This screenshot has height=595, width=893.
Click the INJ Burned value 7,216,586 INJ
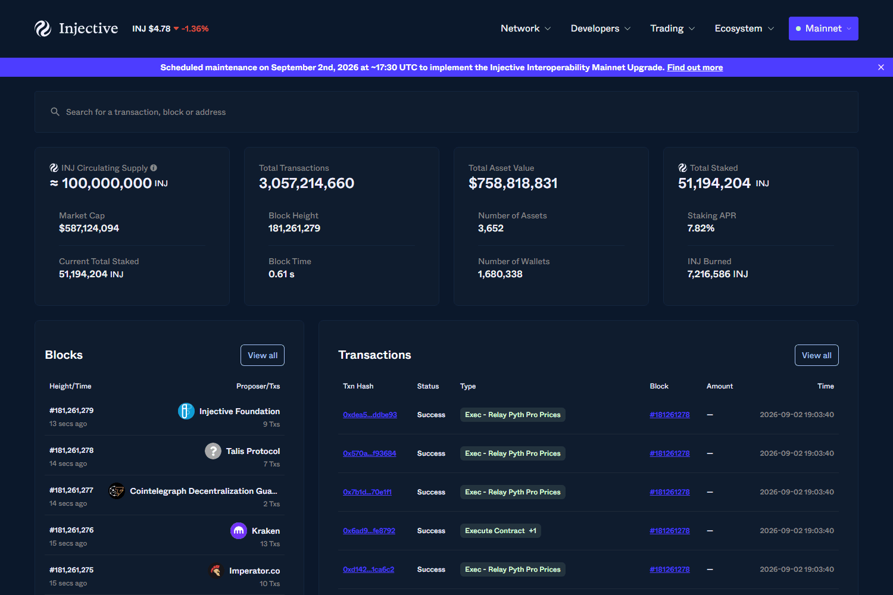717,274
